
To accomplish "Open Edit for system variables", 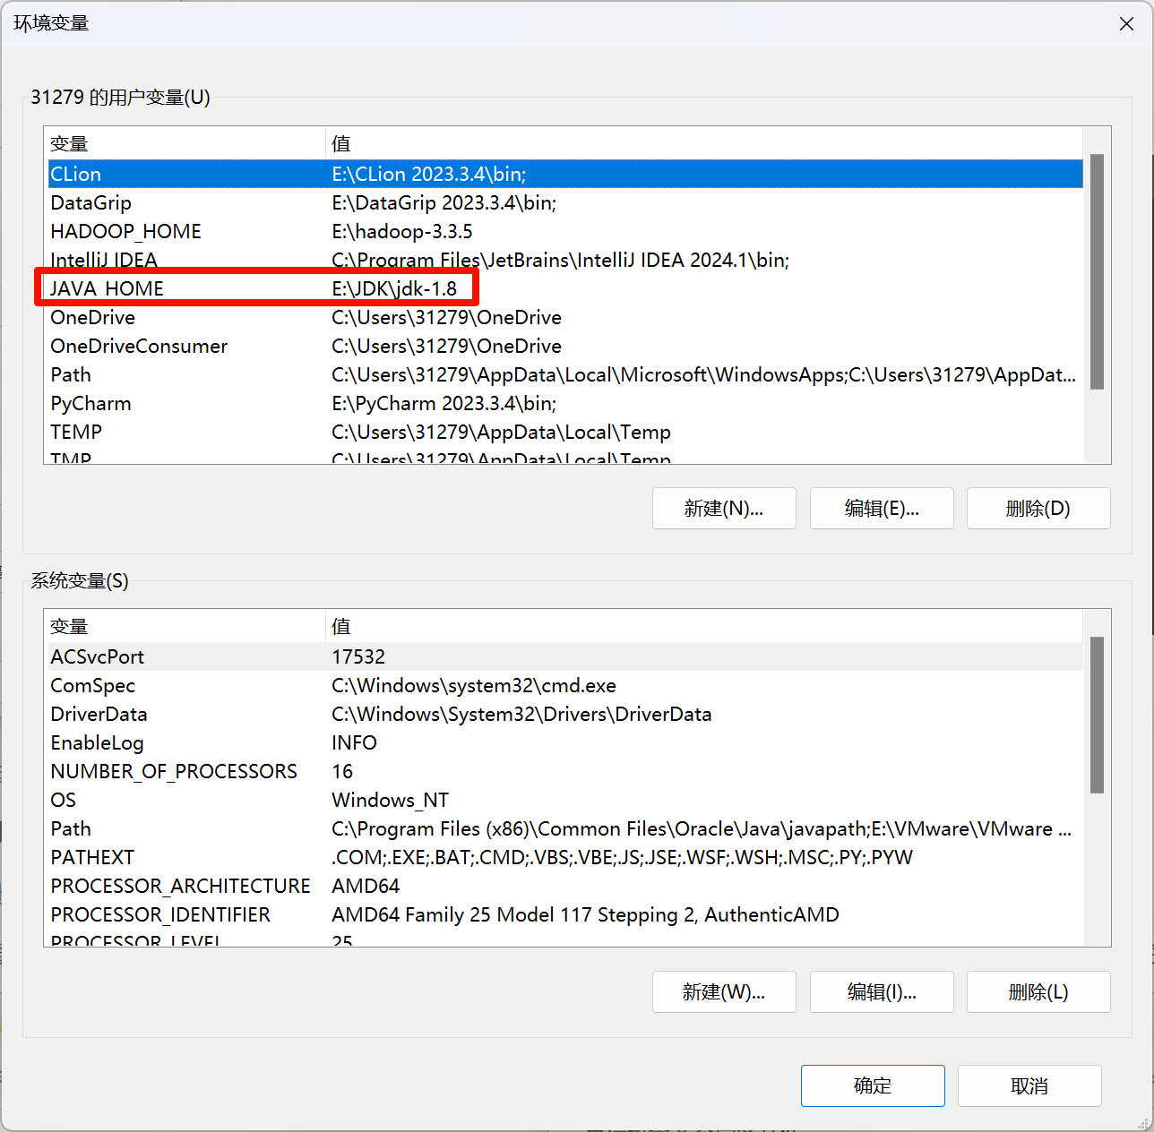I will 881,992.
